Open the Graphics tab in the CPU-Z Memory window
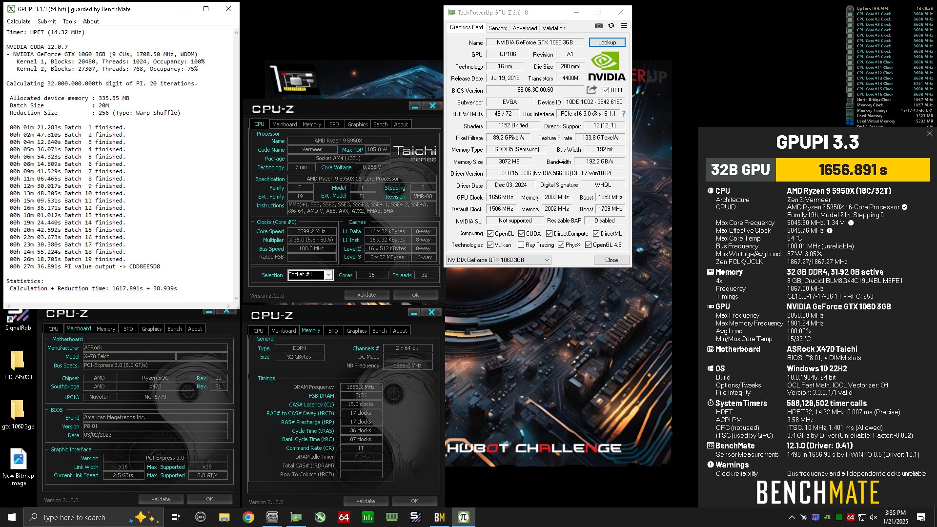This screenshot has width=937, height=527. [356, 331]
